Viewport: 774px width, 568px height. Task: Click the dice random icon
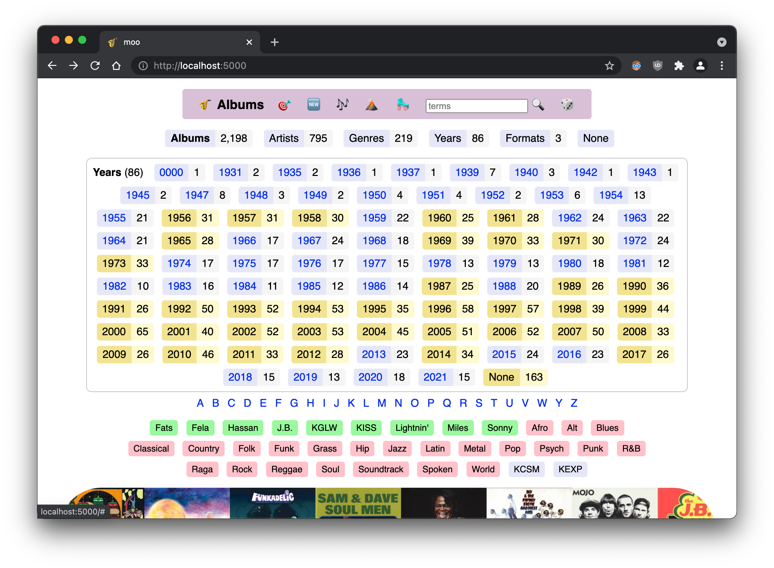(x=567, y=104)
